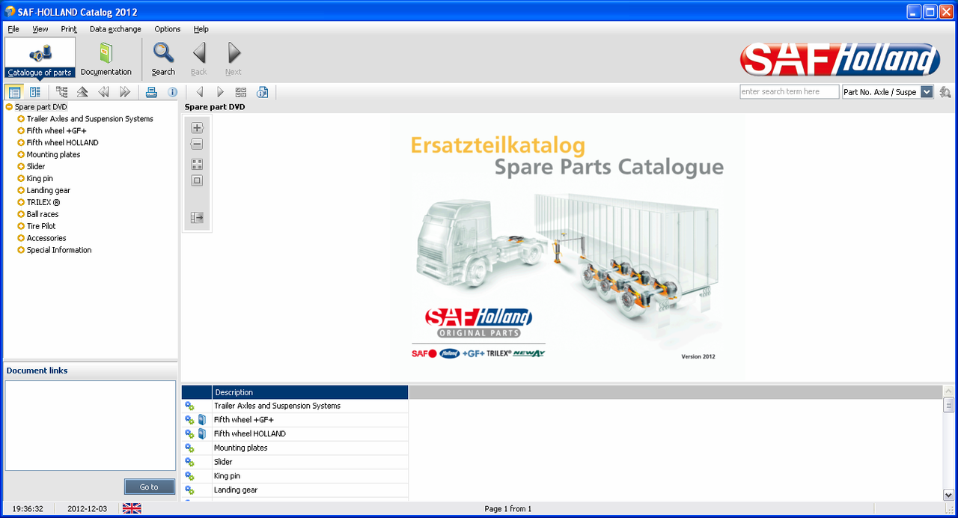This screenshot has height=518, width=958.
Task: Click the Go to button
Action: 149,487
